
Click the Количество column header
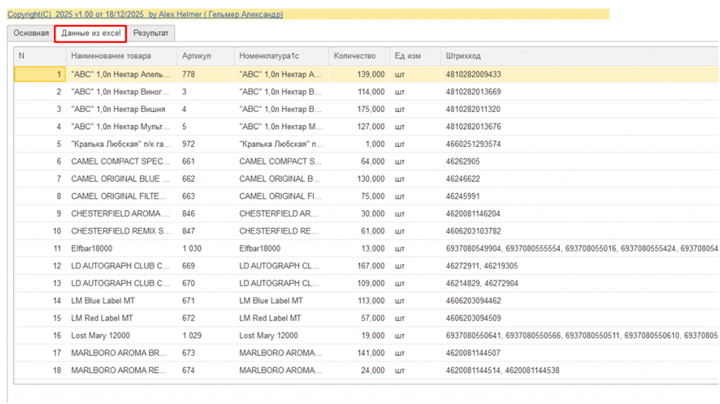coord(354,56)
